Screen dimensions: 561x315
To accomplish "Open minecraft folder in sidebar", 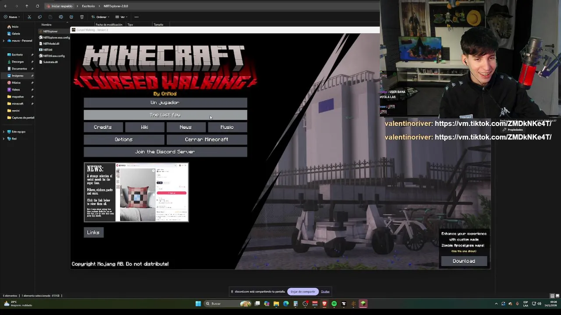I will pos(18,104).
